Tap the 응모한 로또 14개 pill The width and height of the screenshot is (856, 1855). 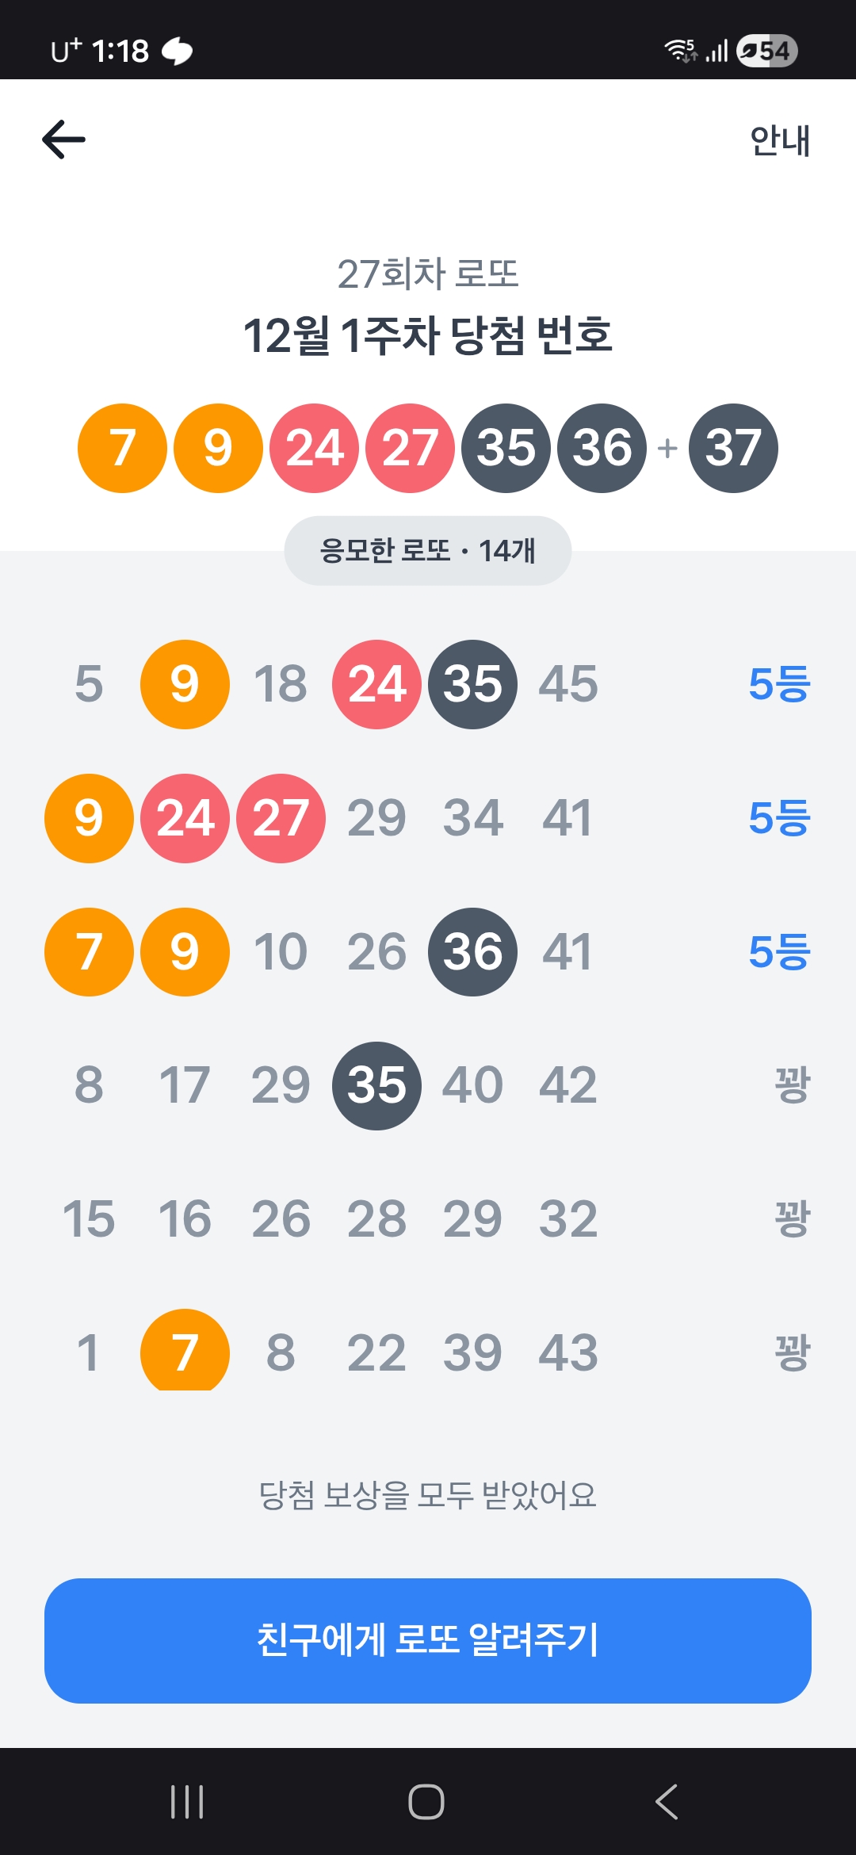[x=428, y=551]
